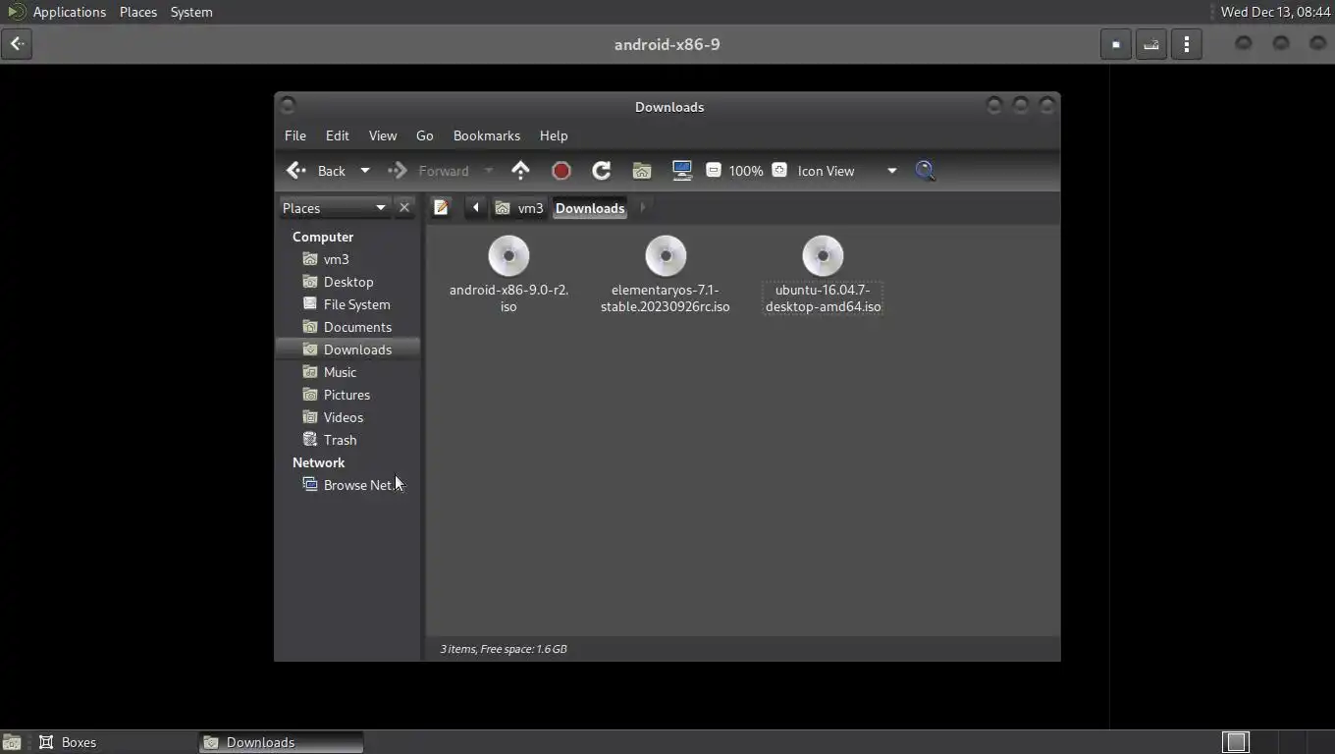Open the Places menu in the top panel
Screen dimensions: 1335x754
pos(138,12)
